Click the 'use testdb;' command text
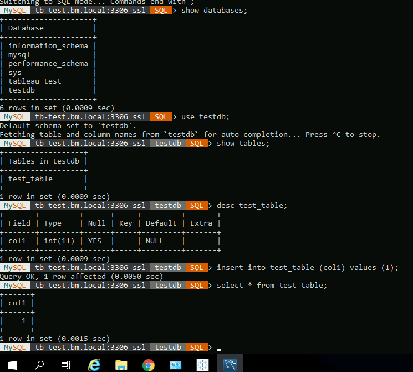Viewport: 413px width, 372px height. [205, 117]
